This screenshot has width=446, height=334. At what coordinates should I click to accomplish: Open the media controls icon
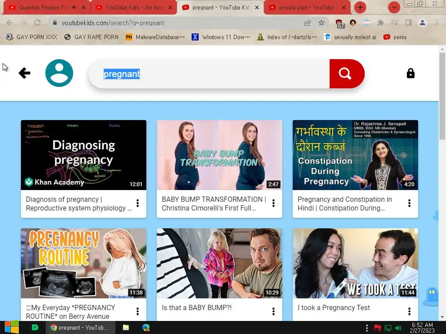(x=394, y=23)
